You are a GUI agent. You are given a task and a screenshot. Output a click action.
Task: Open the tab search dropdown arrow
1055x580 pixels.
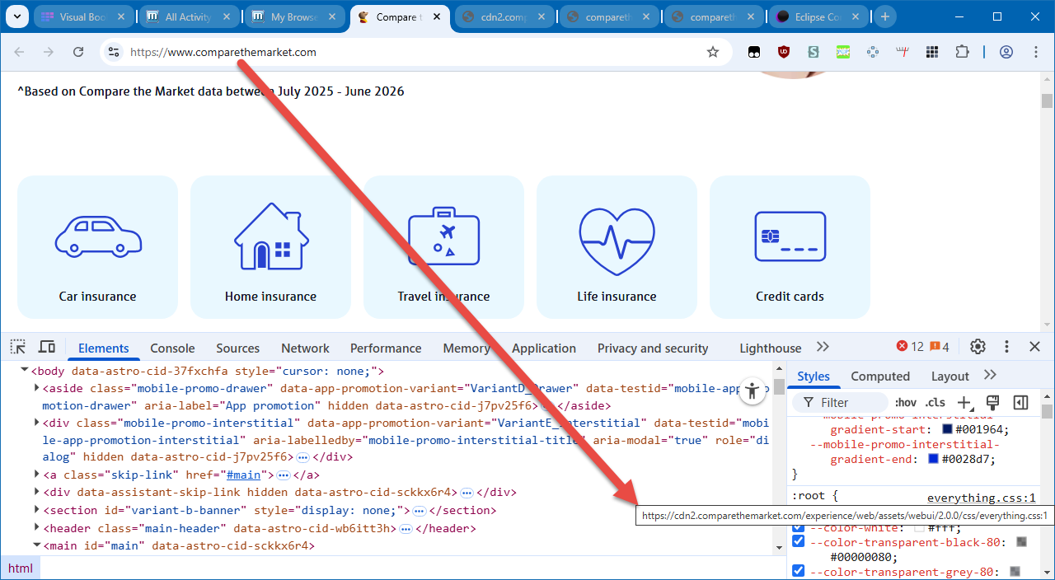pyautogui.click(x=17, y=16)
